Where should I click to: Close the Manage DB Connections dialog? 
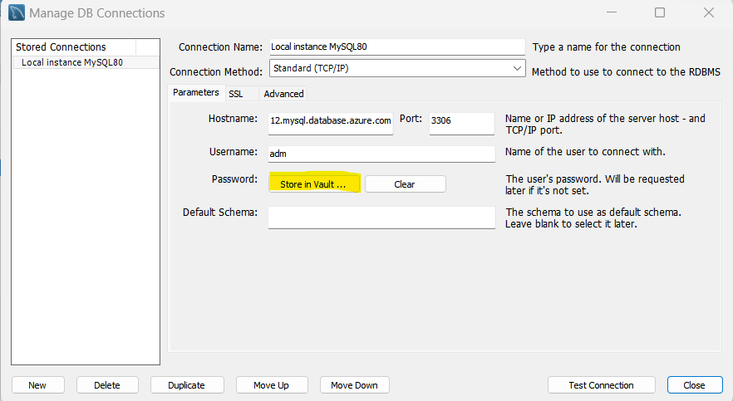[694, 385]
